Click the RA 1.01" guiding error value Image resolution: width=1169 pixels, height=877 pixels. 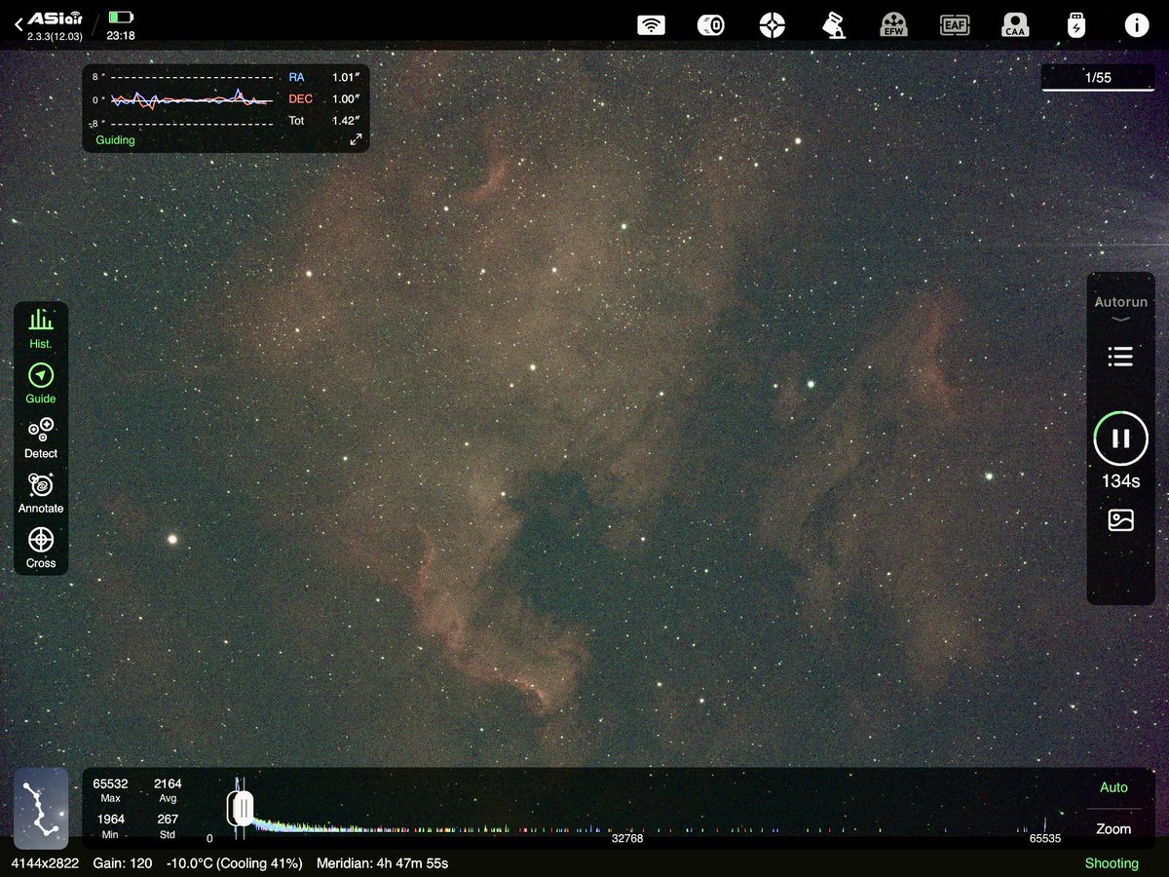347,77
